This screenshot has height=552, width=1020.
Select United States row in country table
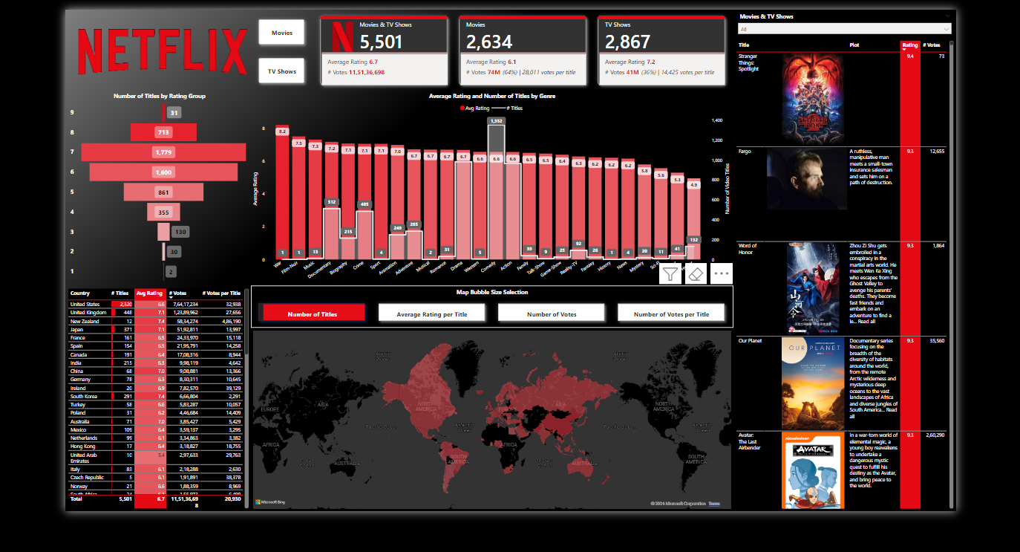(156, 305)
